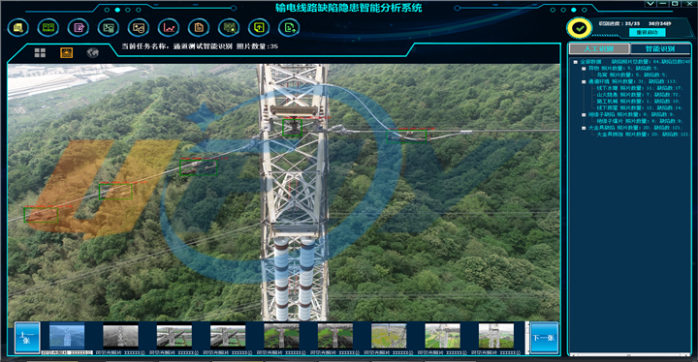Viewport: 698px width, 362px height.
Task: Click the 上一张 previous image button
Action: (27, 338)
